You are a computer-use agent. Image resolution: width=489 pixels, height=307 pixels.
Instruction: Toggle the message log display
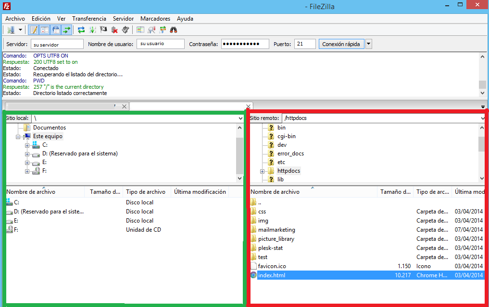[33, 30]
